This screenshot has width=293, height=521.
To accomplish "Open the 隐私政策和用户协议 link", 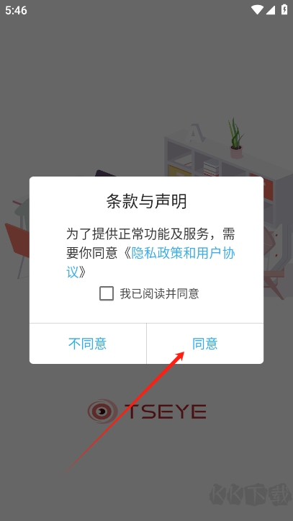I will tap(150, 262).
